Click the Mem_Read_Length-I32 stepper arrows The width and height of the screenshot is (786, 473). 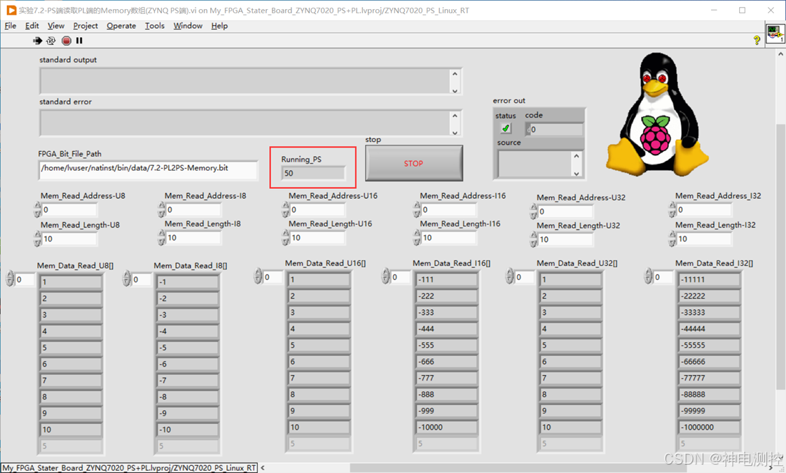tap(673, 239)
